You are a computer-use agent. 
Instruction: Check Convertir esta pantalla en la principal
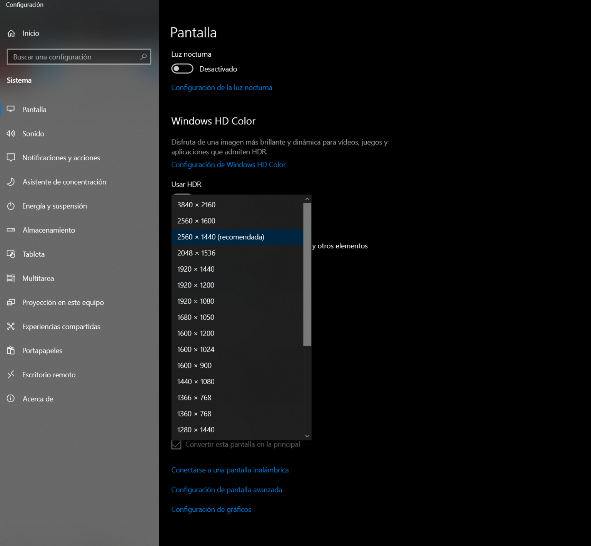click(176, 444)
